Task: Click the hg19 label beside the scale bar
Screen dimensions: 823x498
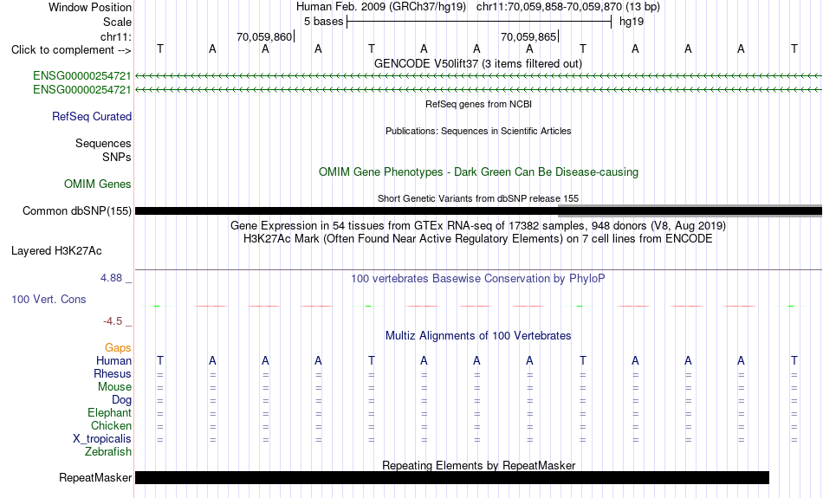Action: [x=632, y=22]
